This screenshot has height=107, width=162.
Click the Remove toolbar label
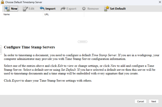tap(93, 9)
